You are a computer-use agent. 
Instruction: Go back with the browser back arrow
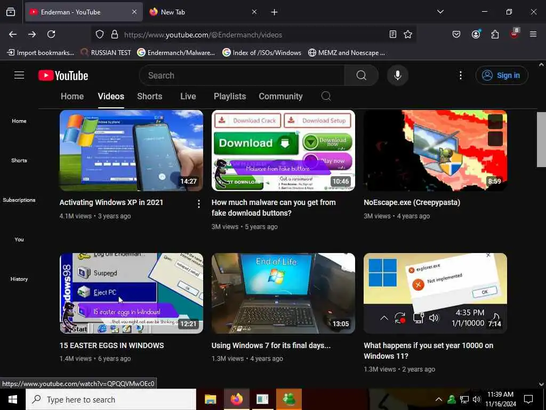[x=13, y=34]
